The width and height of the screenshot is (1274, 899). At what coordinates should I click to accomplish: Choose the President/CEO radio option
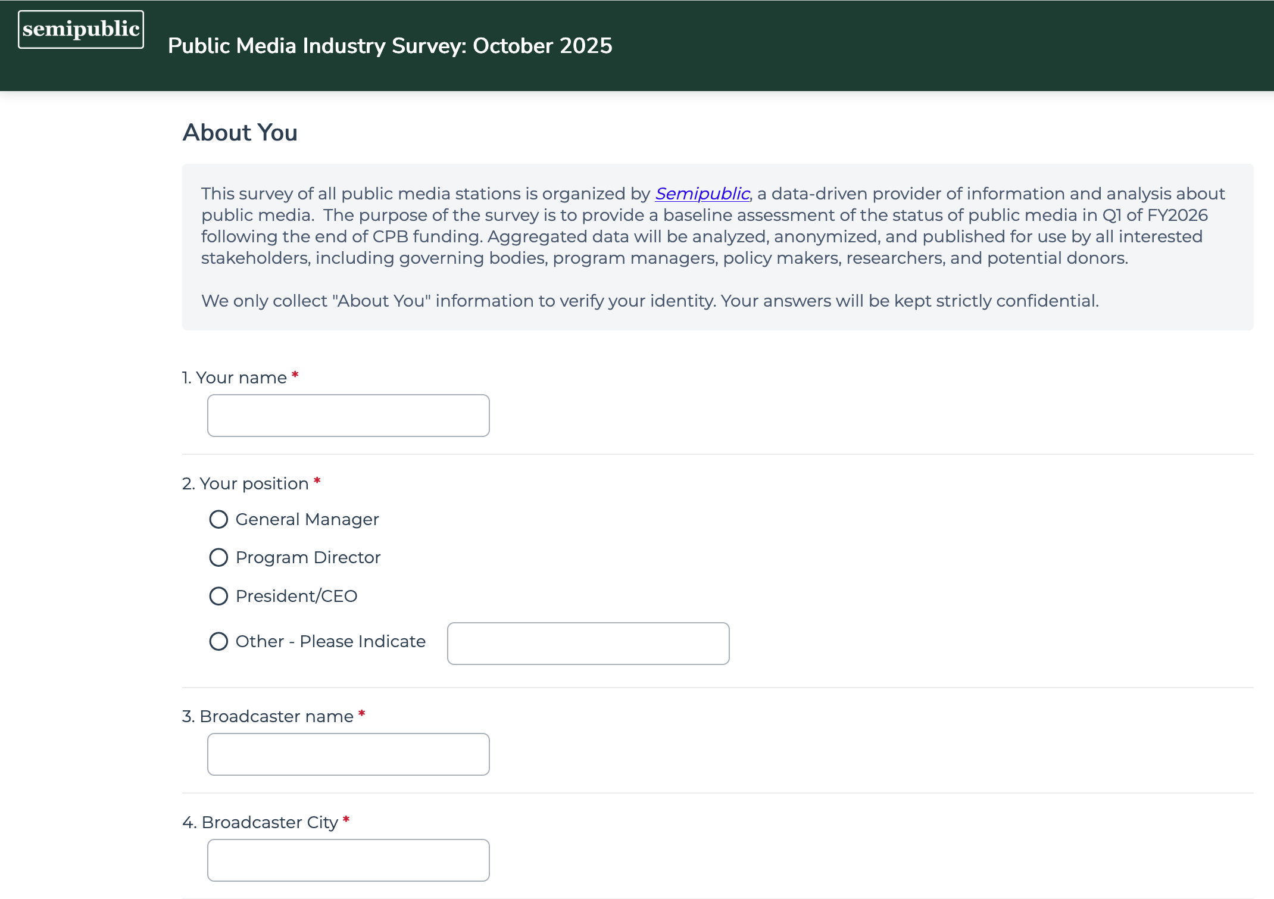(218, 596)
